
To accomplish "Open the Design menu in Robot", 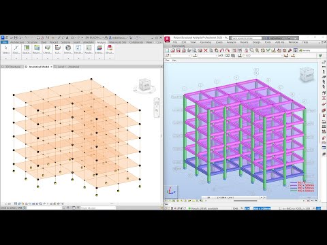I will 256,42.
